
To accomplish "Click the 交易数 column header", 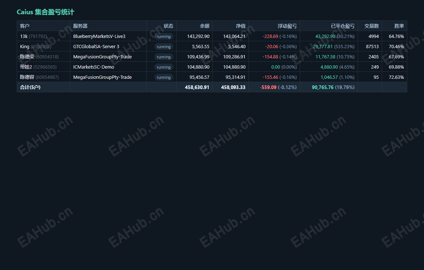I will [372, 26].
